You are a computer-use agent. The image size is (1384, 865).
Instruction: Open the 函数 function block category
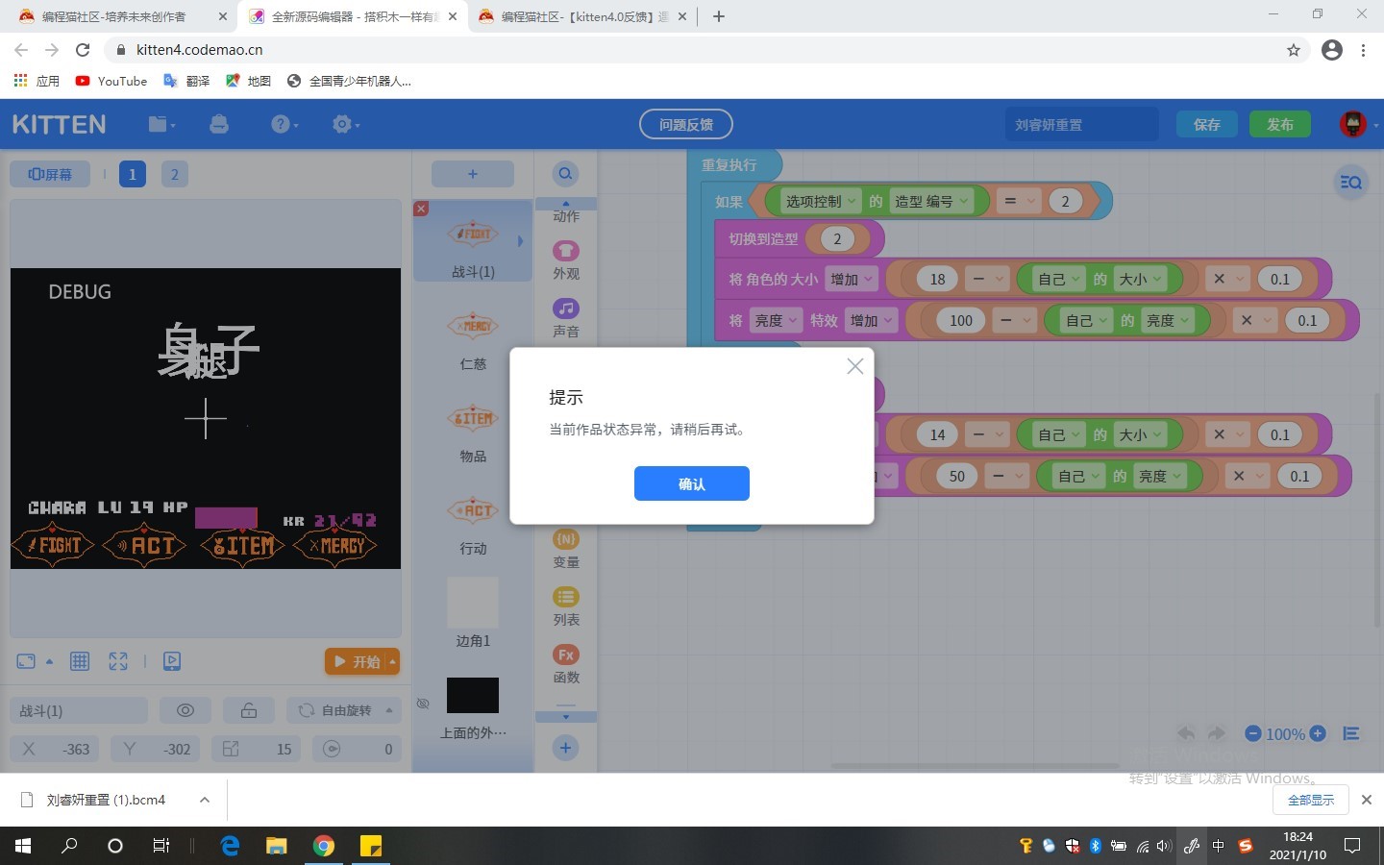tap(566, 664)
